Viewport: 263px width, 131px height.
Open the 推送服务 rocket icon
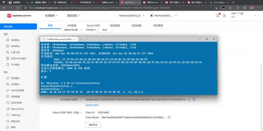(8, 78)
